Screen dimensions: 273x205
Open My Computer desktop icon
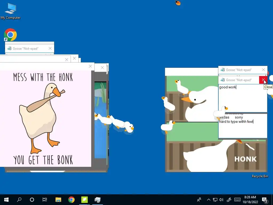click(x=10, y=11)
